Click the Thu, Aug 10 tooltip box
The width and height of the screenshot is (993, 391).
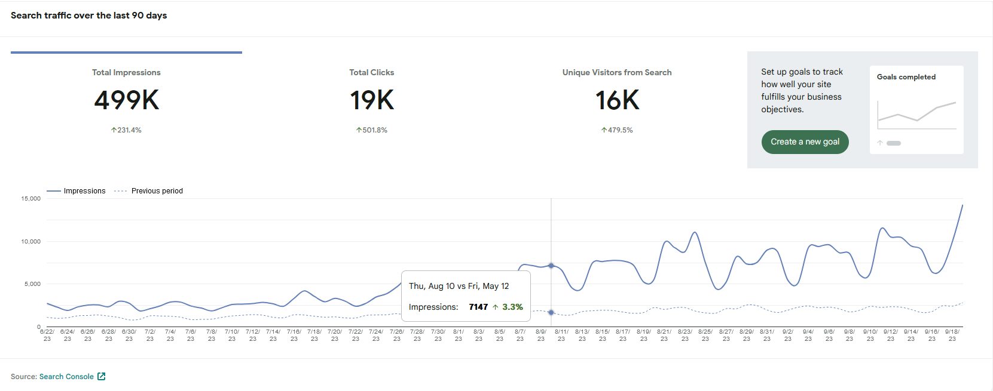point(465,296)
